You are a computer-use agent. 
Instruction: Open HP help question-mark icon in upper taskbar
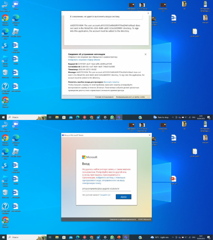[140, 118]
